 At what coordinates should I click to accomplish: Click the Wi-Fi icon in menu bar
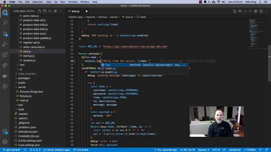(x=218, y=2)
